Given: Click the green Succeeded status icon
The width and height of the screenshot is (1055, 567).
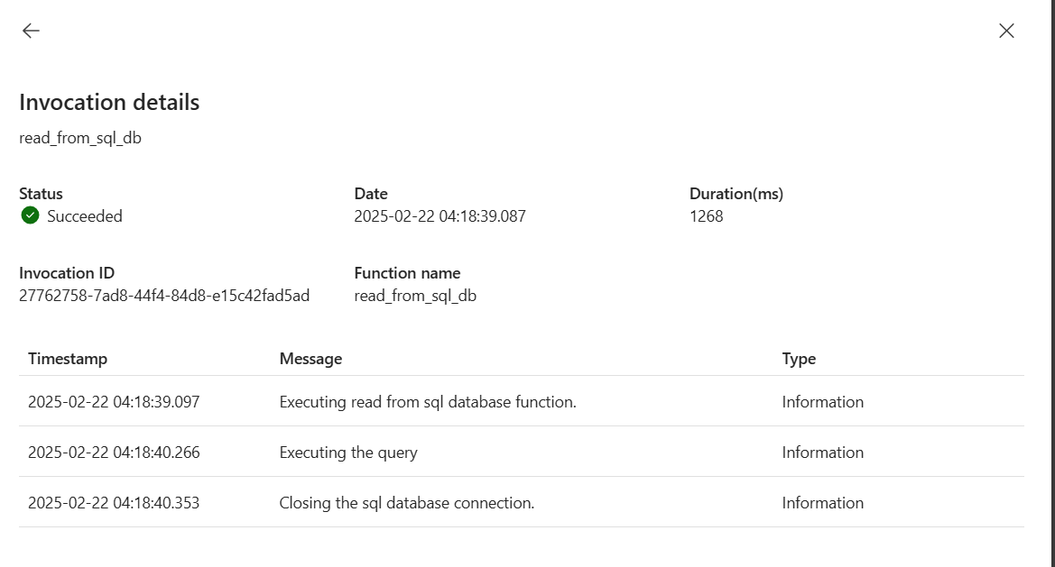Looking at the screenshot, I should pyautogui.click(x=31, y=216).
